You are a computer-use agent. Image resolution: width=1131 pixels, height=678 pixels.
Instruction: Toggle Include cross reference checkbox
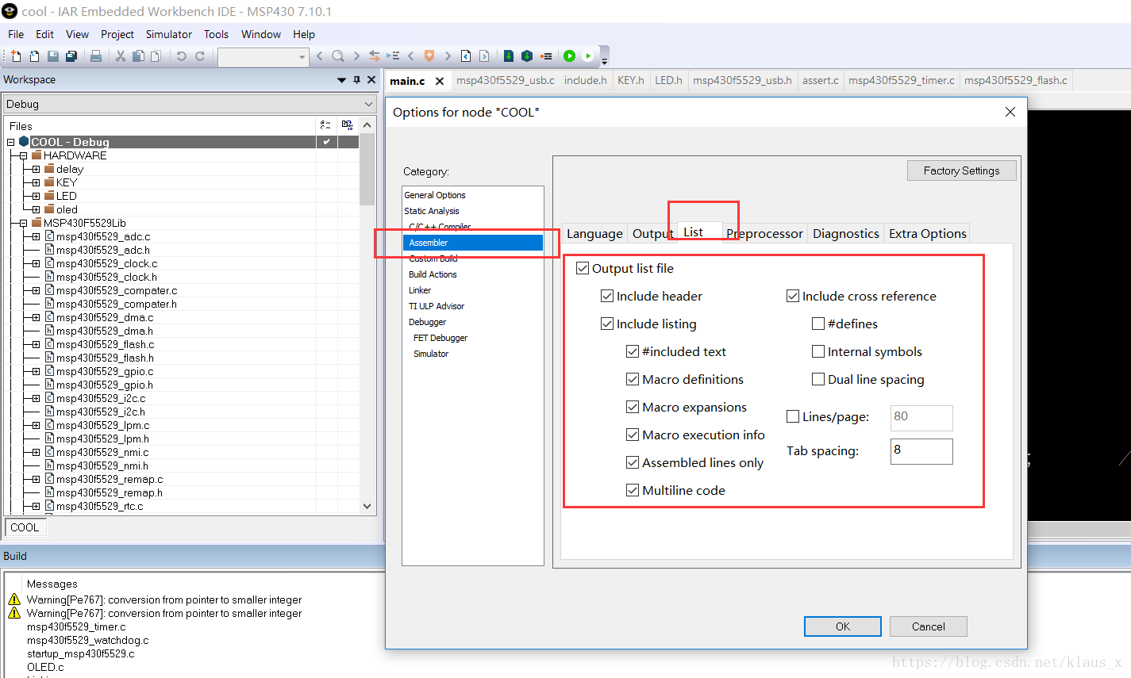coord(793,296)
